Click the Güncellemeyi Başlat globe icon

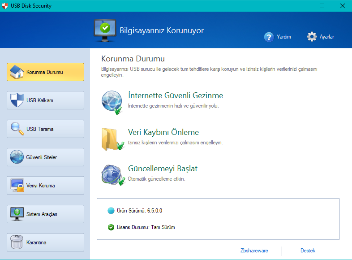pos(112,175)
